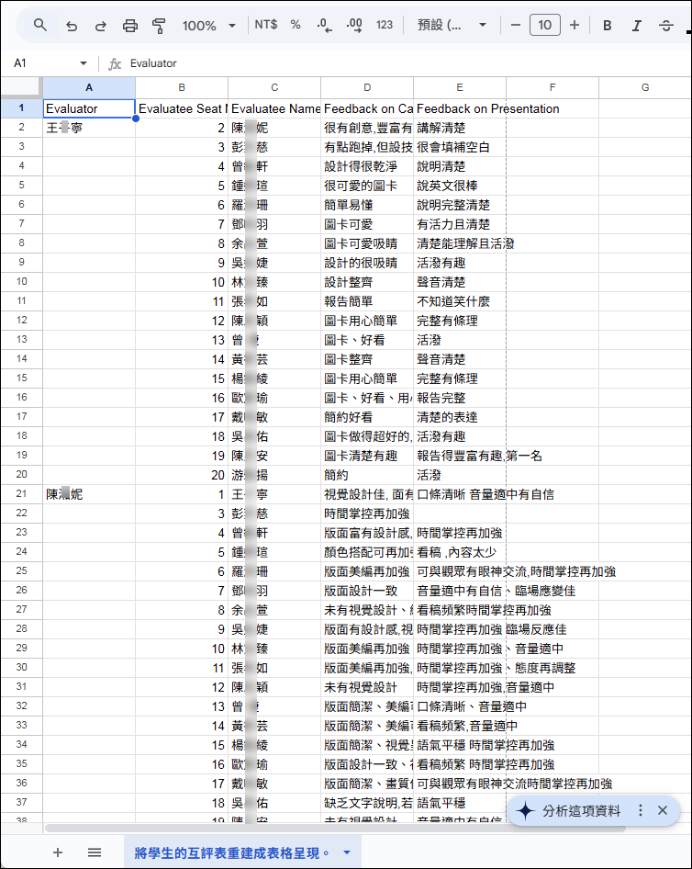Click cell with 簡約好看
This screenshot has height=869, width=692.
click(367, 417)
